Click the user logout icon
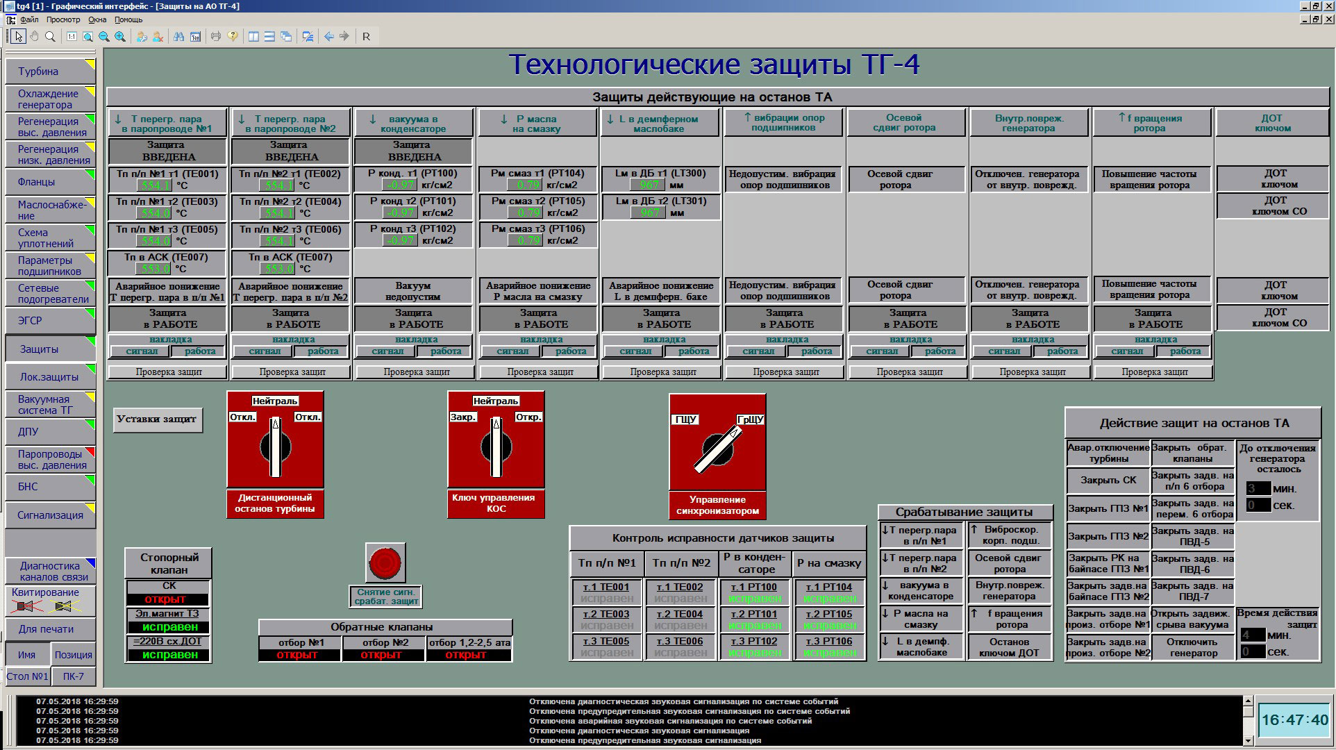Viewport: 1336px width, 750px height. [x=158, y=36]
